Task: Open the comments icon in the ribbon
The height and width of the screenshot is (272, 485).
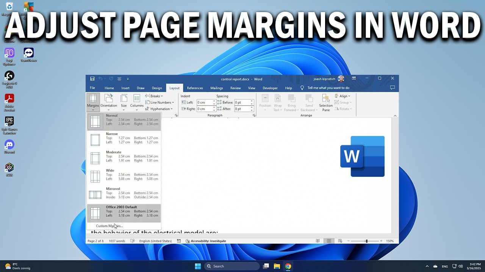Action: click(392, 88)
